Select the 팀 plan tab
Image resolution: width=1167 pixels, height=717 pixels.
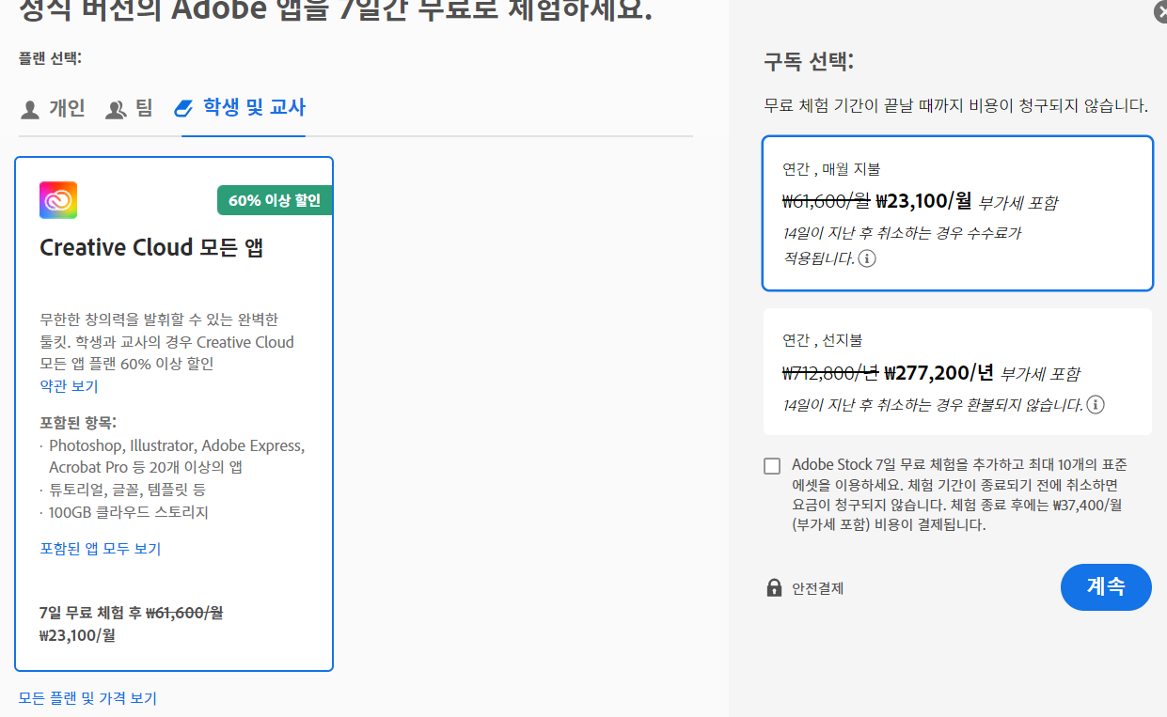pyautogui.click(x=130, y=108)
